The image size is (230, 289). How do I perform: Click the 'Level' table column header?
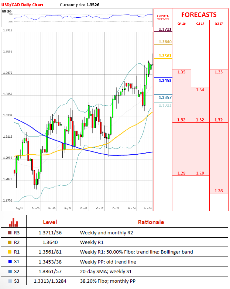pos(50,222)
